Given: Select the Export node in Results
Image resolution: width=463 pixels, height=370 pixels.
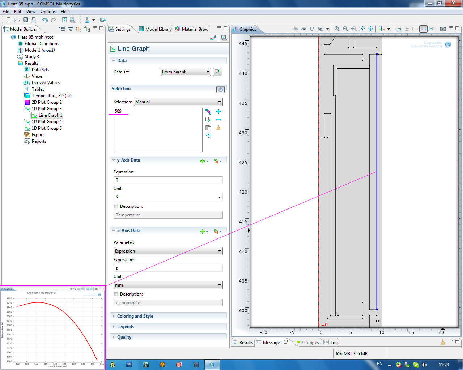Looking at the screenshot, I should click(x=38, y=135).
